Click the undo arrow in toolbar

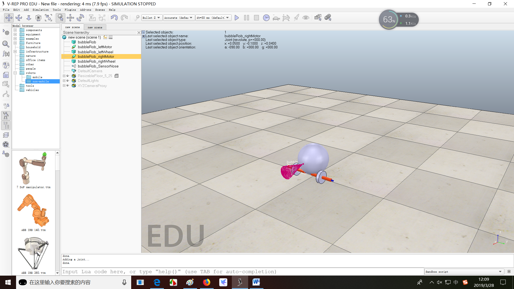(114, 18)
